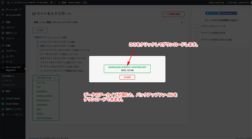Open ユーザー users sidebar icon
This screenshot has width=252, height=139.
[3, 56]
